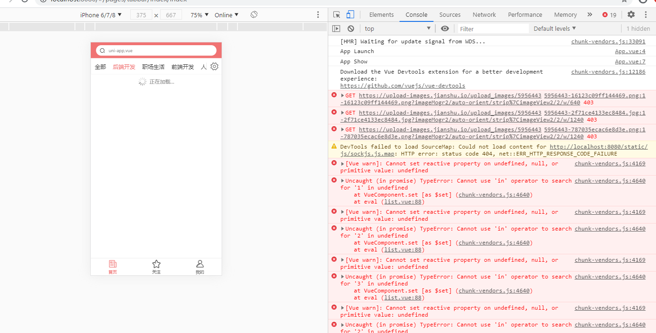This screenshot has width=656, height=333.
Task: Expand the first Vue warn error
Action: tap(343, 164)
